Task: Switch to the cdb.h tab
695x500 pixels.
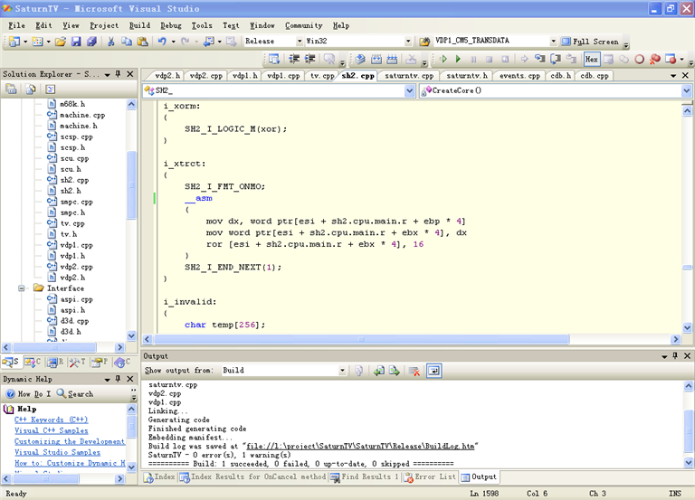Action: (x=560, y=76)
